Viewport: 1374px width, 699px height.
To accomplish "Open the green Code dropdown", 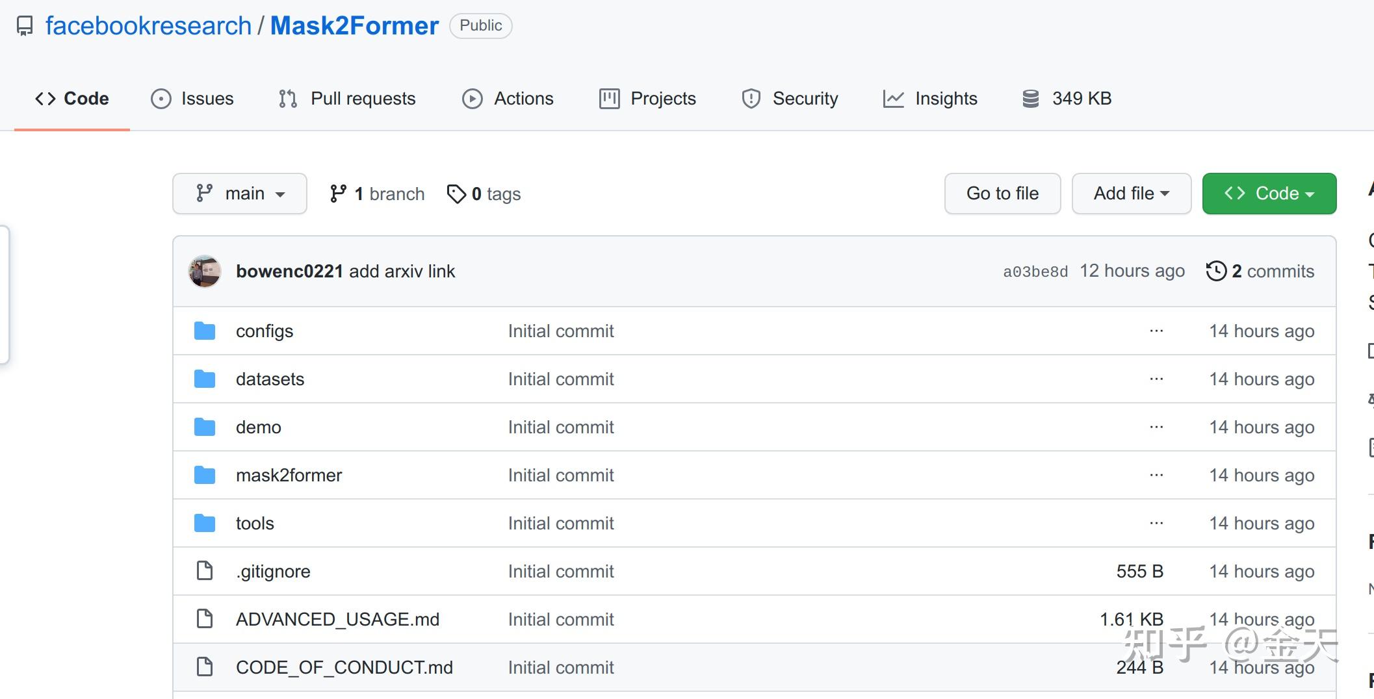I will (1269, 194).
